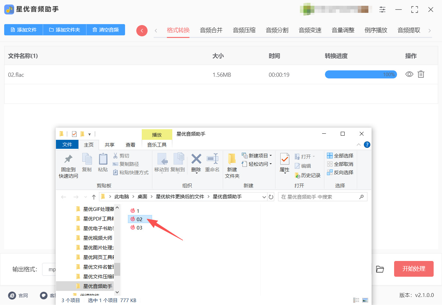
Task: Click 反向选择 in the ribbon
Action: tap(340, 172)
